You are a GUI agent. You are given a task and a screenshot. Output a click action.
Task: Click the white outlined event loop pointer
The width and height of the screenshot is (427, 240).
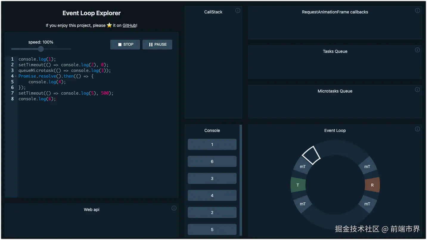tap(311, 155)
